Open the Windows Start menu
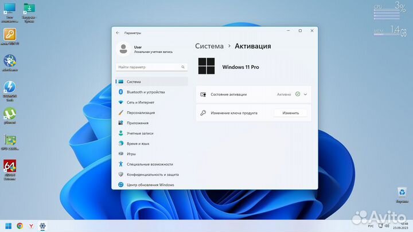Image resolution: width=413 pixels, height=232 pixels. 9,226
